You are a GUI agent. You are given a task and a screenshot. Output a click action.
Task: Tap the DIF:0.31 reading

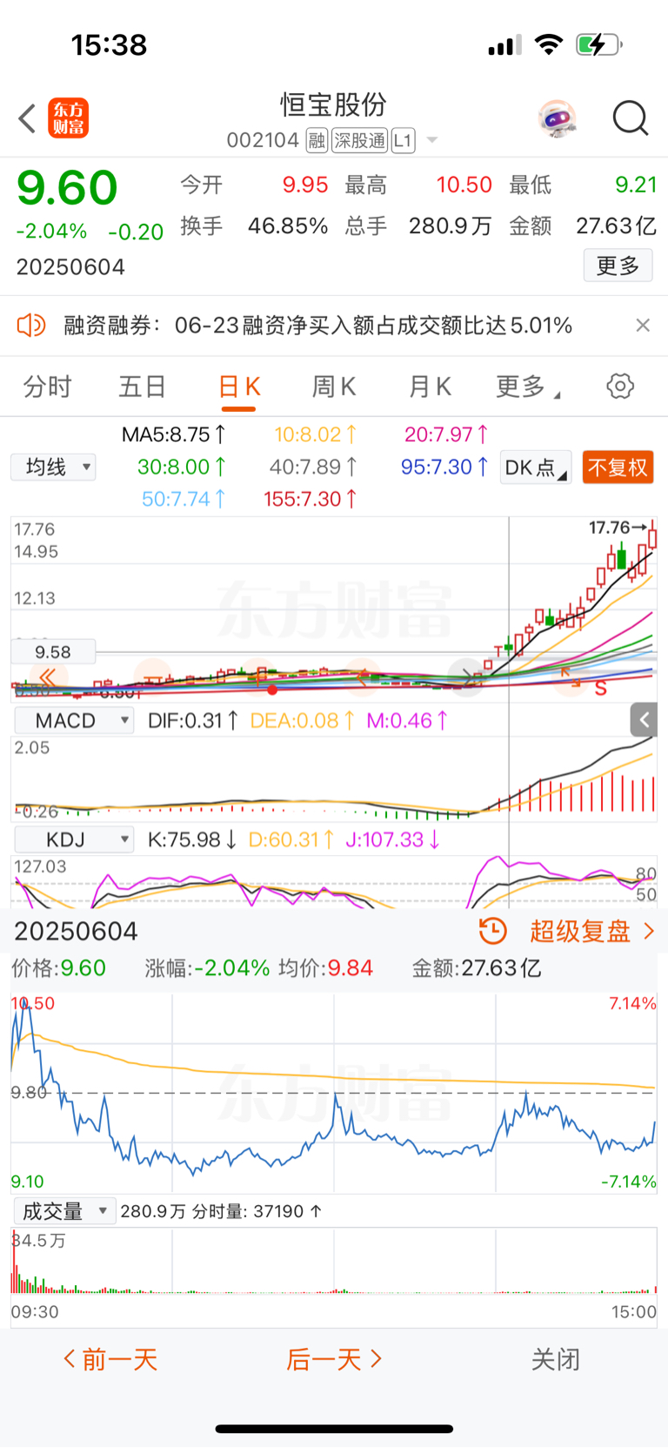(193, 720)
